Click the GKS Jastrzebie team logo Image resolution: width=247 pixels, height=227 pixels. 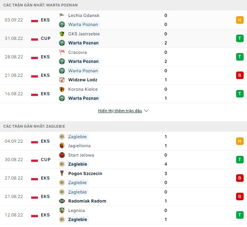[62, 34]
